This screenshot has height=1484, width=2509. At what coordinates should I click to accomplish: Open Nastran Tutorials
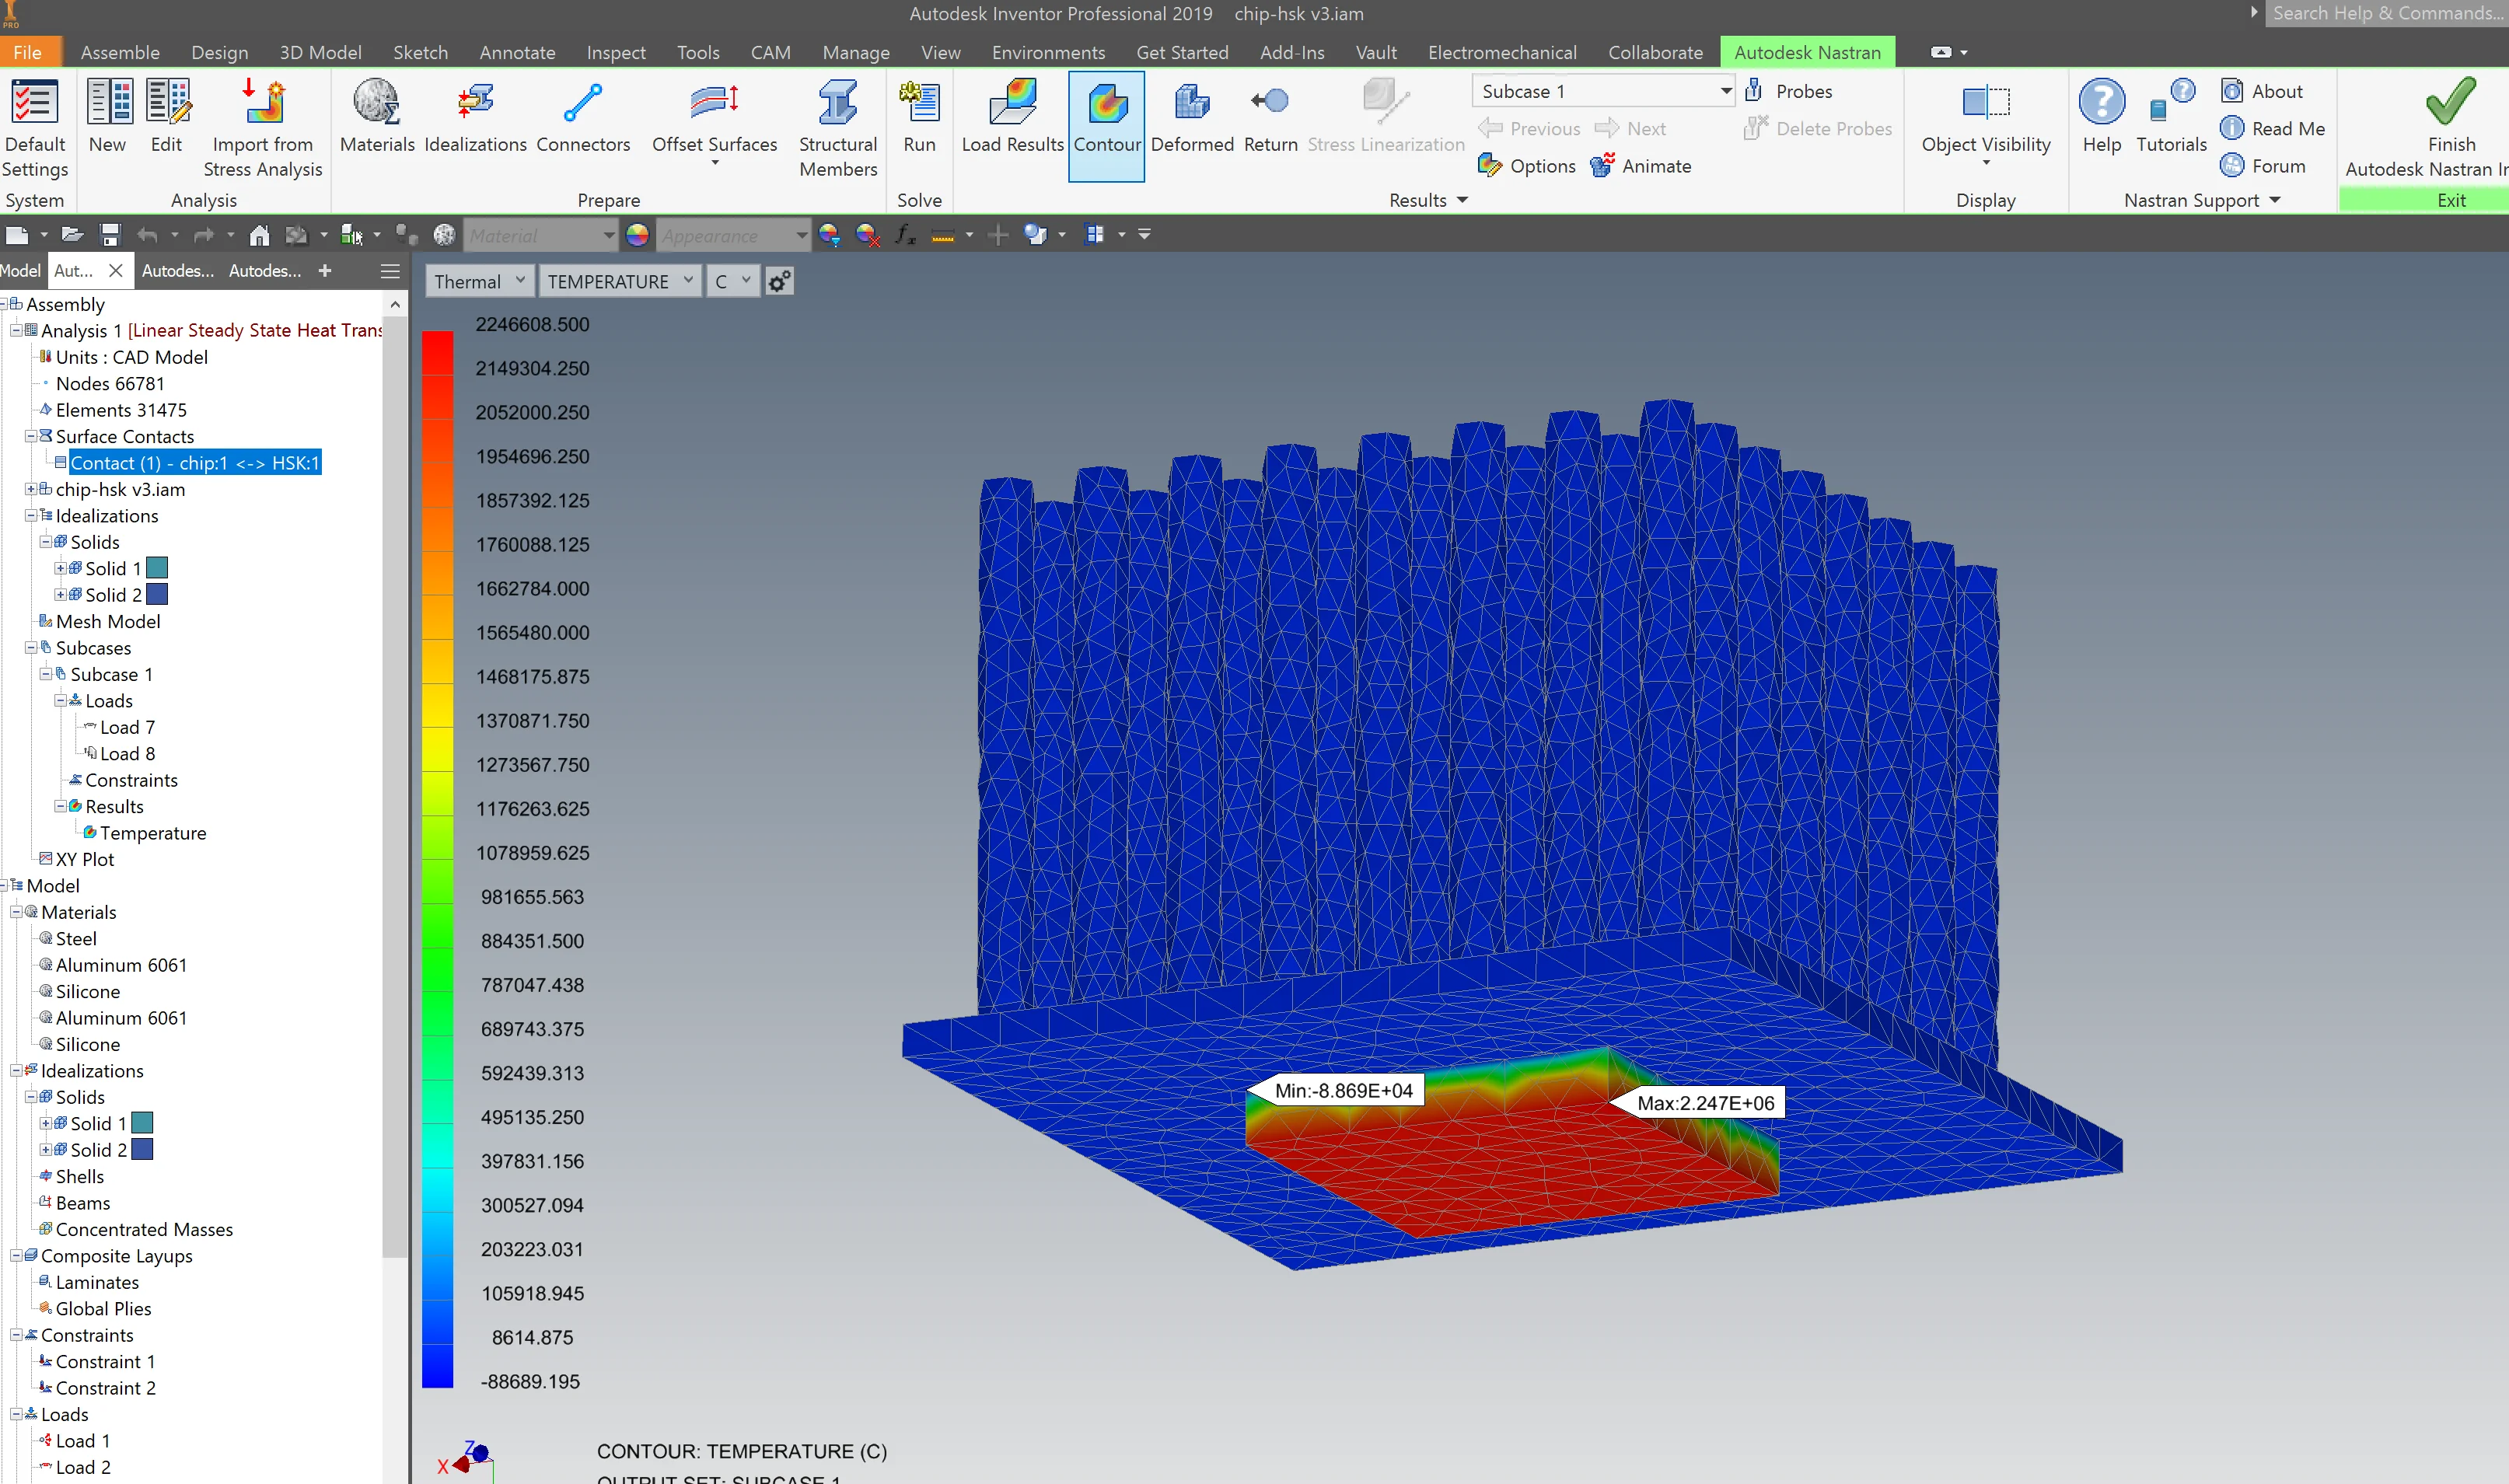pyautogui.click(x=2171, y=117)
